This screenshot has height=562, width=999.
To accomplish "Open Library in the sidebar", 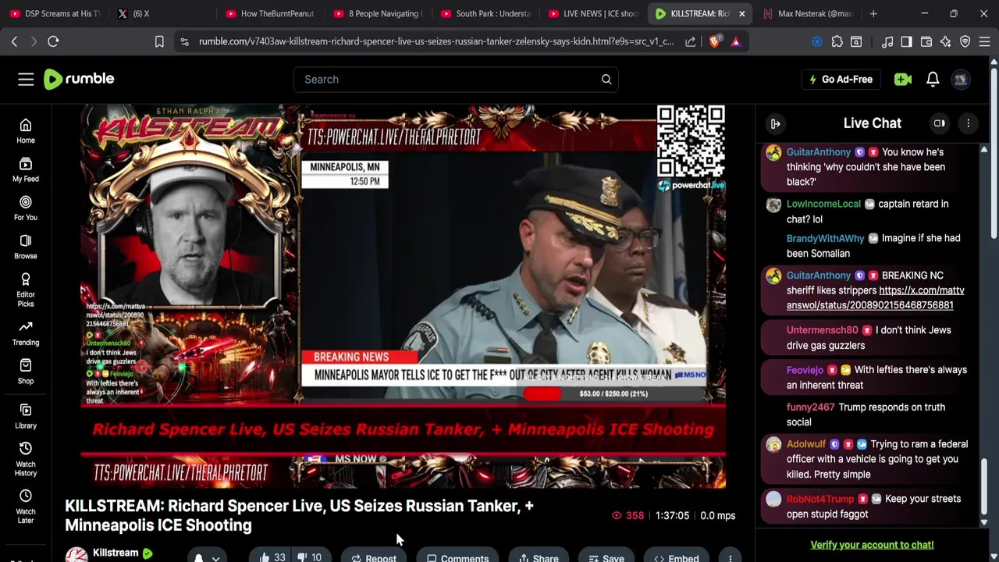I will [x=26, y=417].
